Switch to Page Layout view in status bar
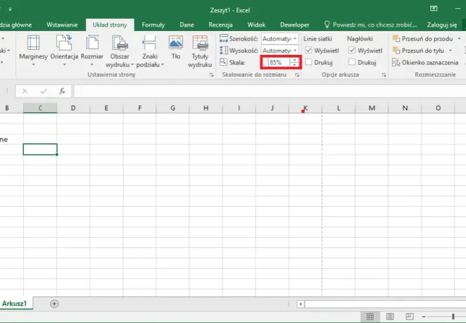 (x=390, y=317)
